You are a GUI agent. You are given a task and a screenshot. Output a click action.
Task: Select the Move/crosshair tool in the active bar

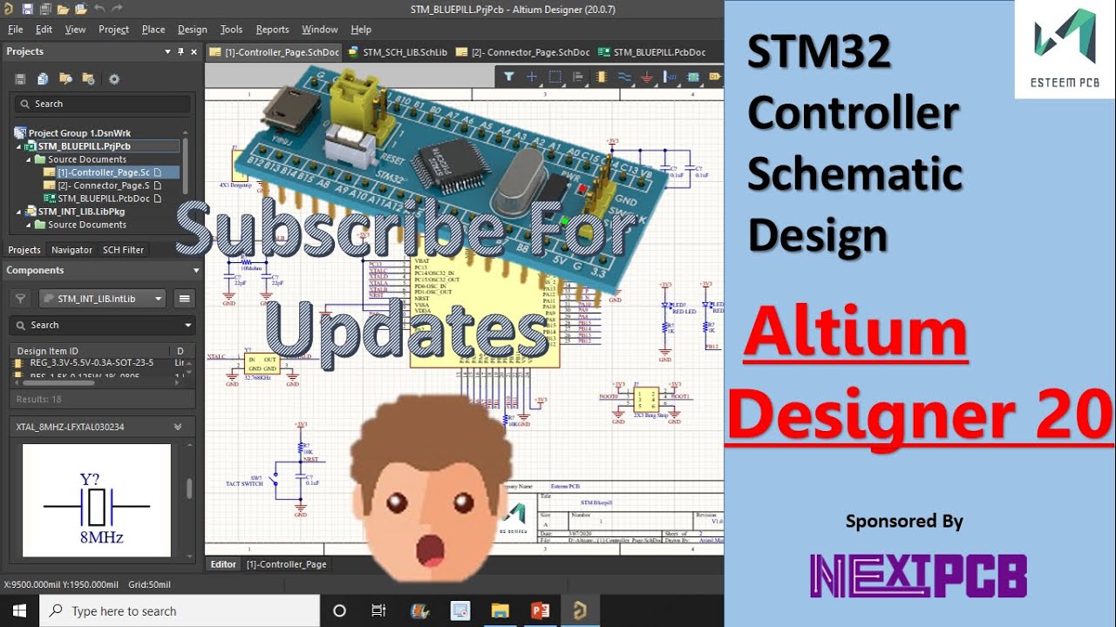[x=532, y=77]
